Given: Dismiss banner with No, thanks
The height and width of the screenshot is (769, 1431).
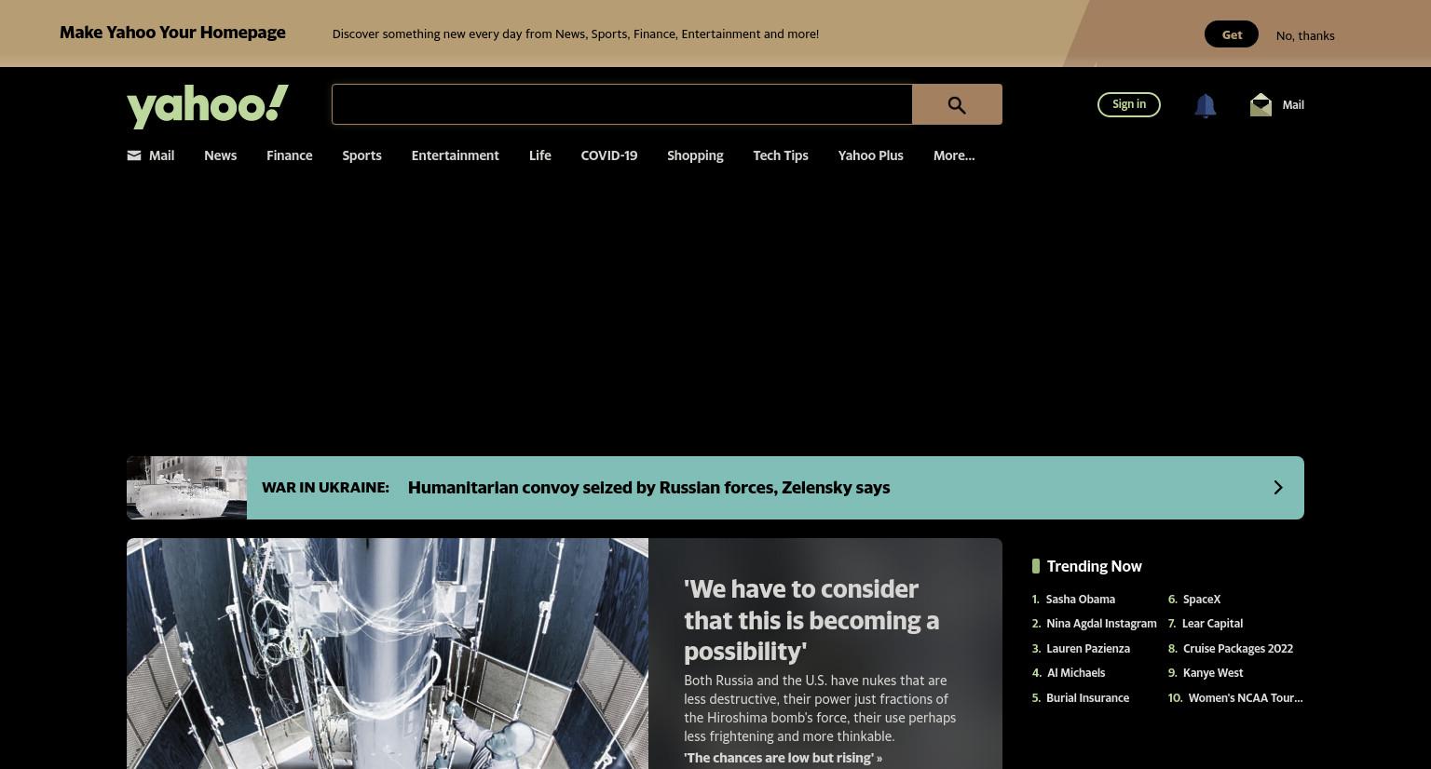Looking at the screenshot, I should point(1305,35).
